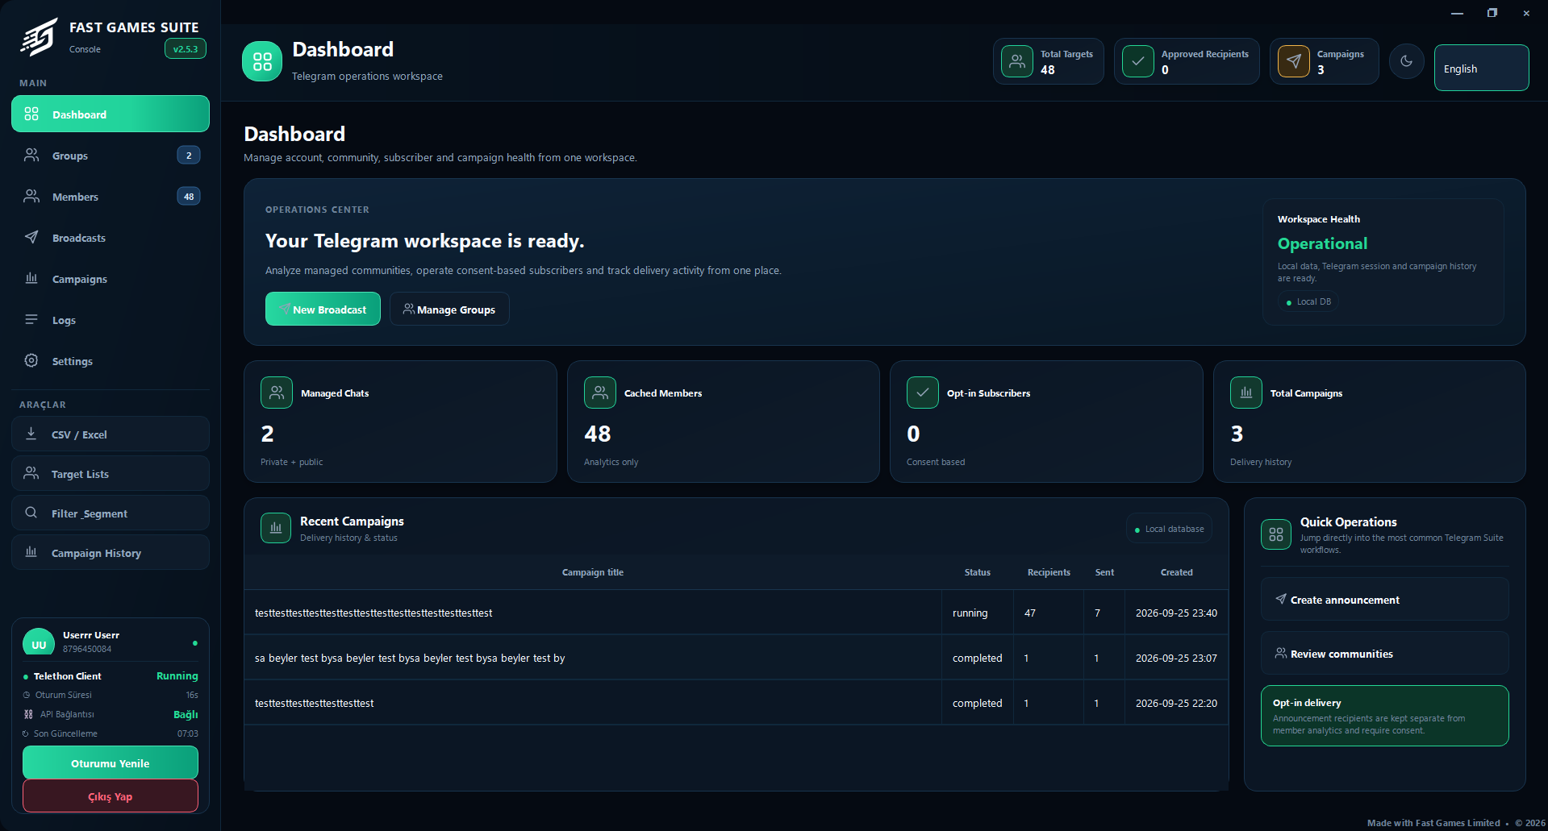Click the Members count badge 48
The height and width of the screenshot is (831, 1548).
189,196
